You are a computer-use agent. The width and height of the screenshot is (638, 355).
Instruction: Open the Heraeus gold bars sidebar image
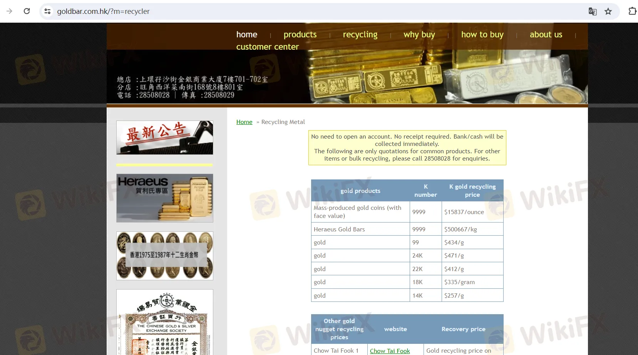164,198
